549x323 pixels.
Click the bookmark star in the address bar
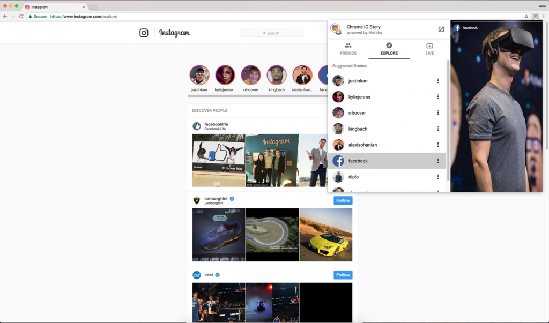[x=526, y=17]
